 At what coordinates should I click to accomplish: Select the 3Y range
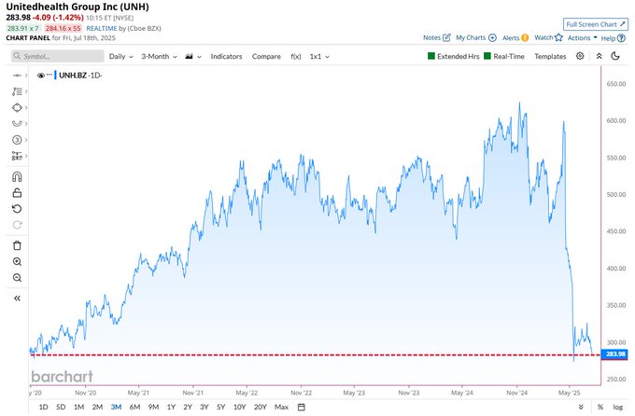(205, 407)
